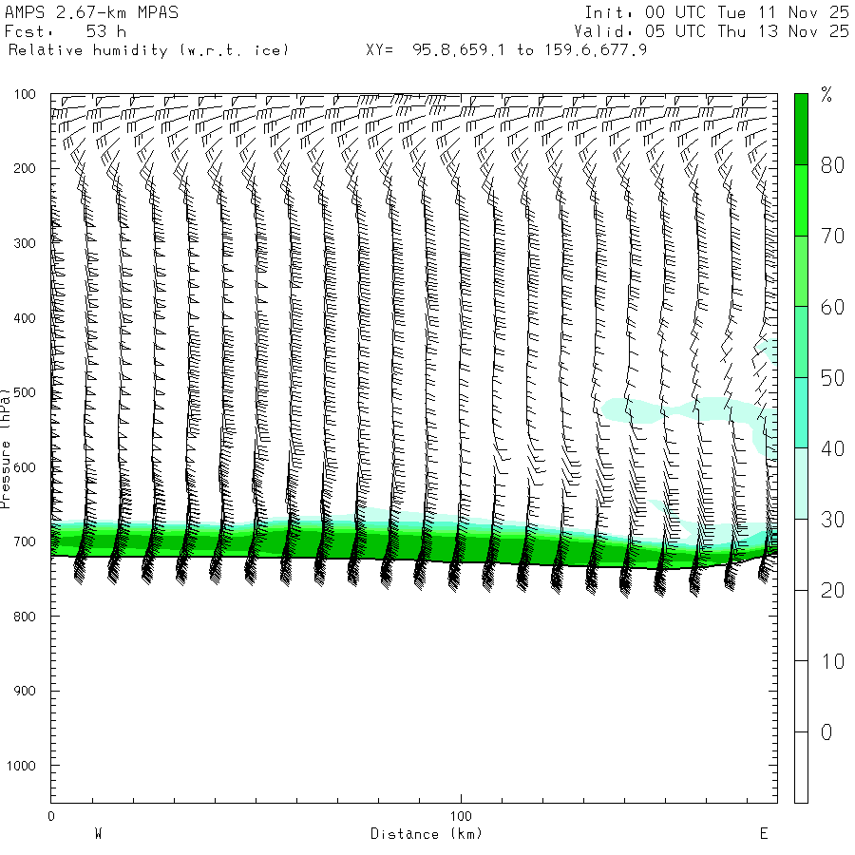Click the darkest green swatch above 80
855x855 pixels.
click(x=801, y=129)
